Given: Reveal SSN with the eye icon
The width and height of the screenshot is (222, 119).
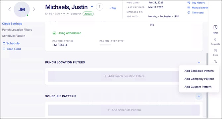Looking at the screenshot, I should 80,14.
